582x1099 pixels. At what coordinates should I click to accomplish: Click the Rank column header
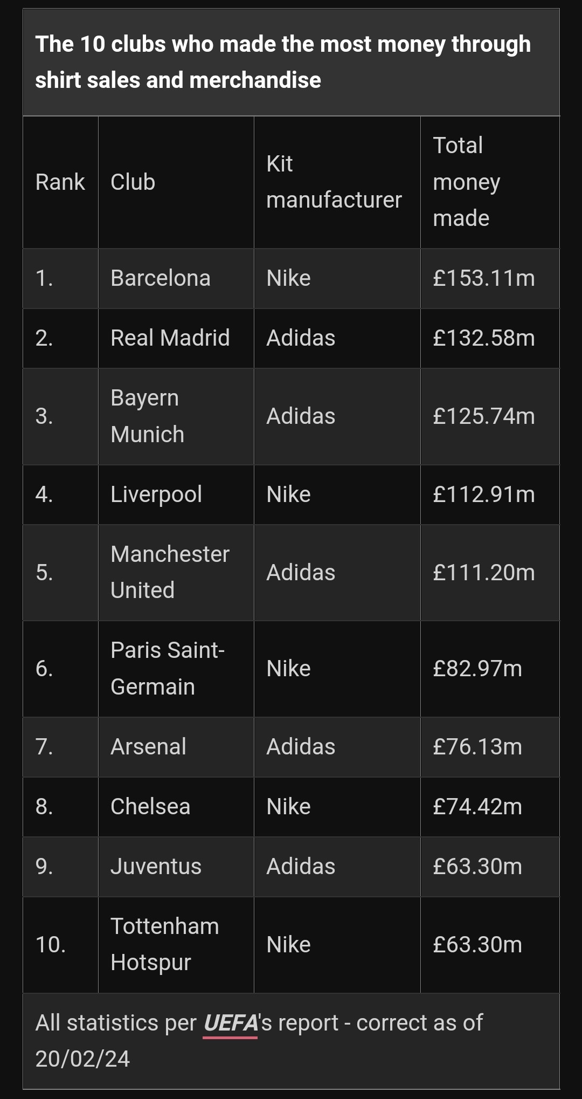click(x=60, y=182)
